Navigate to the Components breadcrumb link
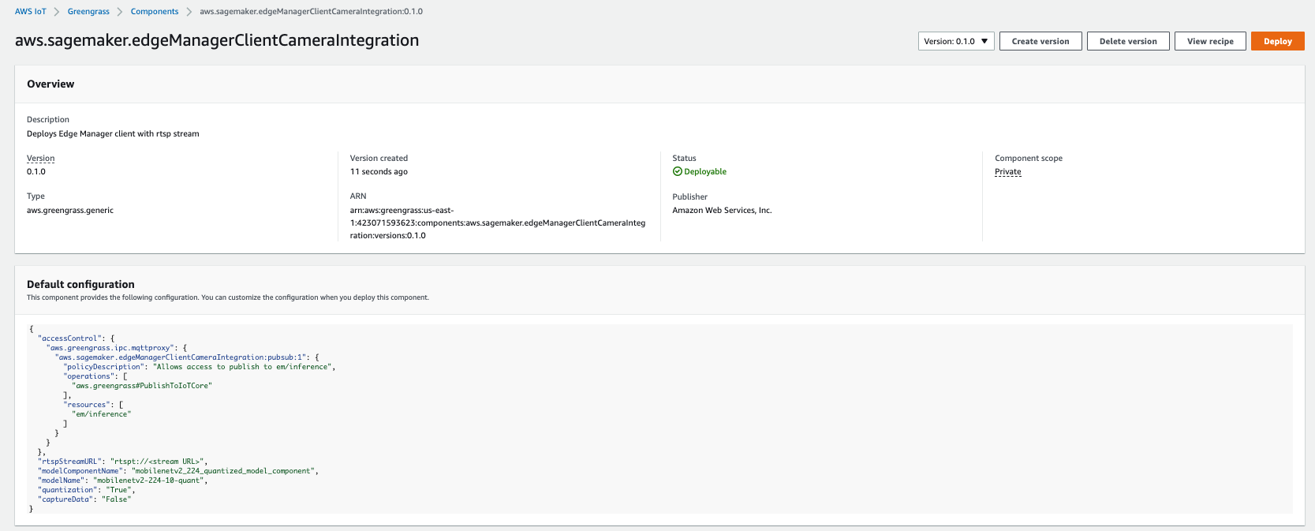 (155, 12)
